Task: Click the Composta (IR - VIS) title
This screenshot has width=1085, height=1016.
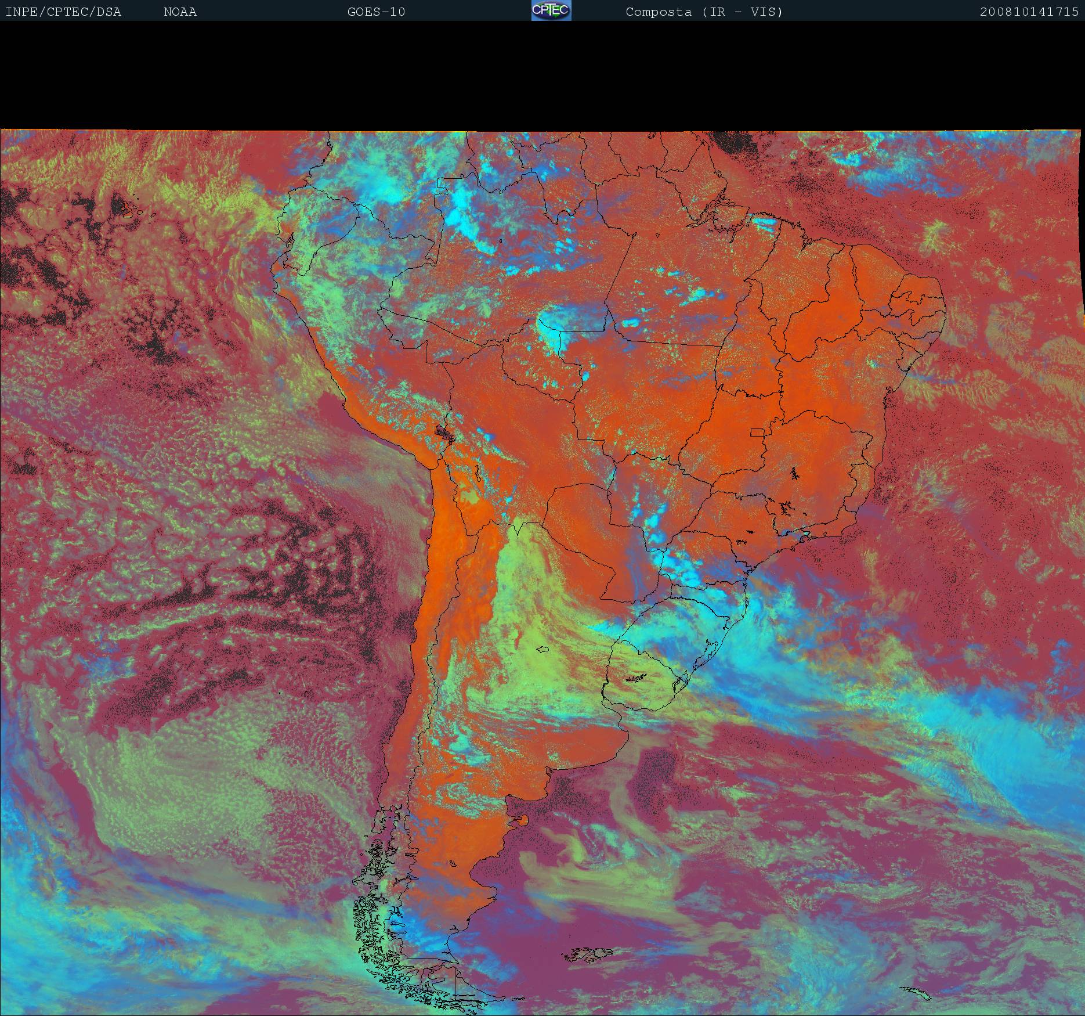Action: point(704,12)
